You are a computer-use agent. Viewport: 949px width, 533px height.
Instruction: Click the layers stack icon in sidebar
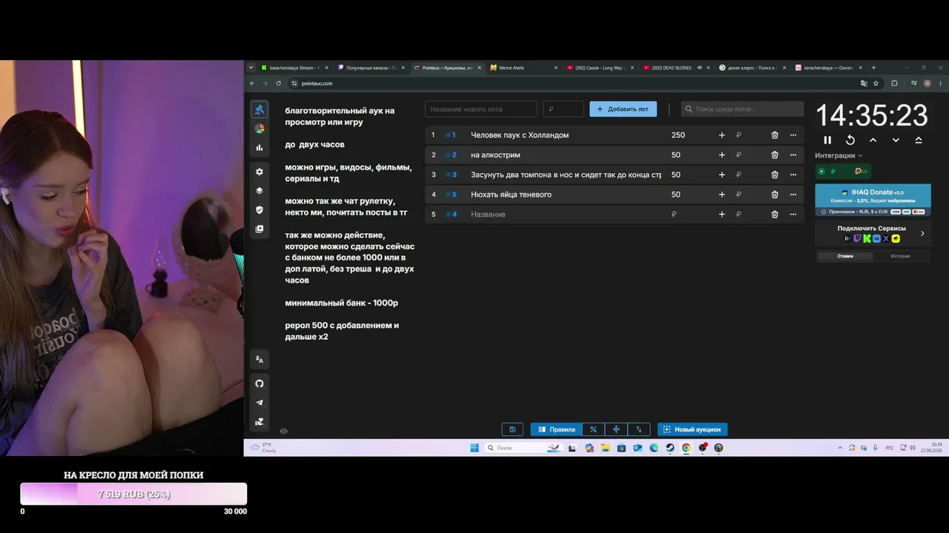coord(259,190)
